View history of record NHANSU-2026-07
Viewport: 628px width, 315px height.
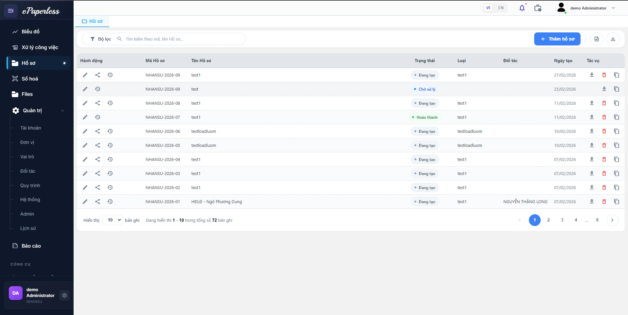click(x=97, y=117)
